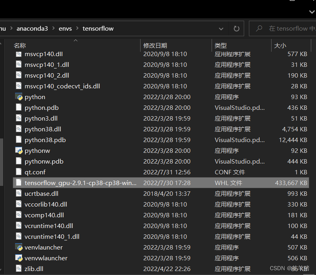Click the tensorflow_gpu whl file icon
Image resolution: width=316 pixels, height=275 pixels.
pyautogui.click(x=19, y=183)
